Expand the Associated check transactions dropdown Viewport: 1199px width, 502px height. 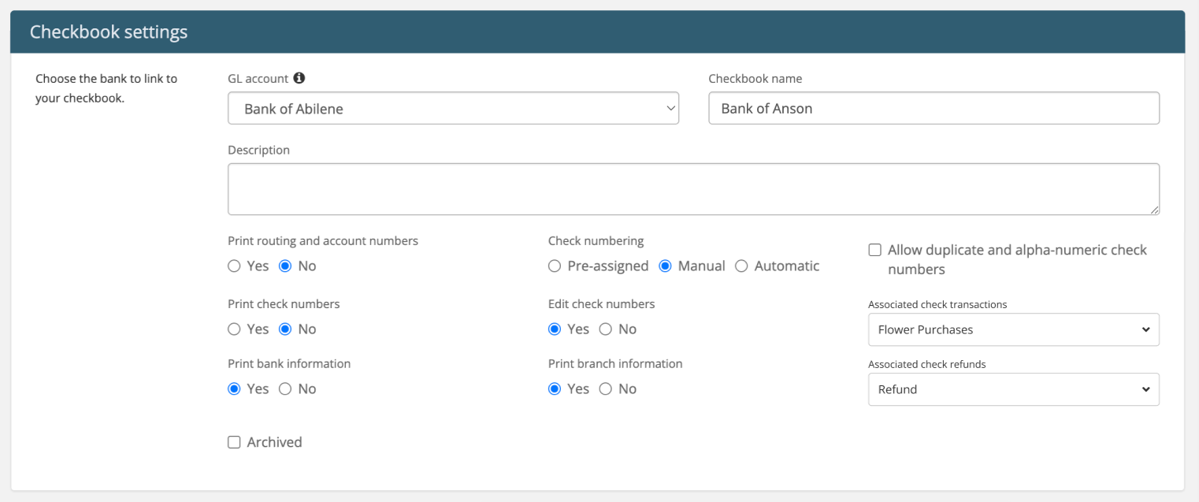(x=1013, y=329)
